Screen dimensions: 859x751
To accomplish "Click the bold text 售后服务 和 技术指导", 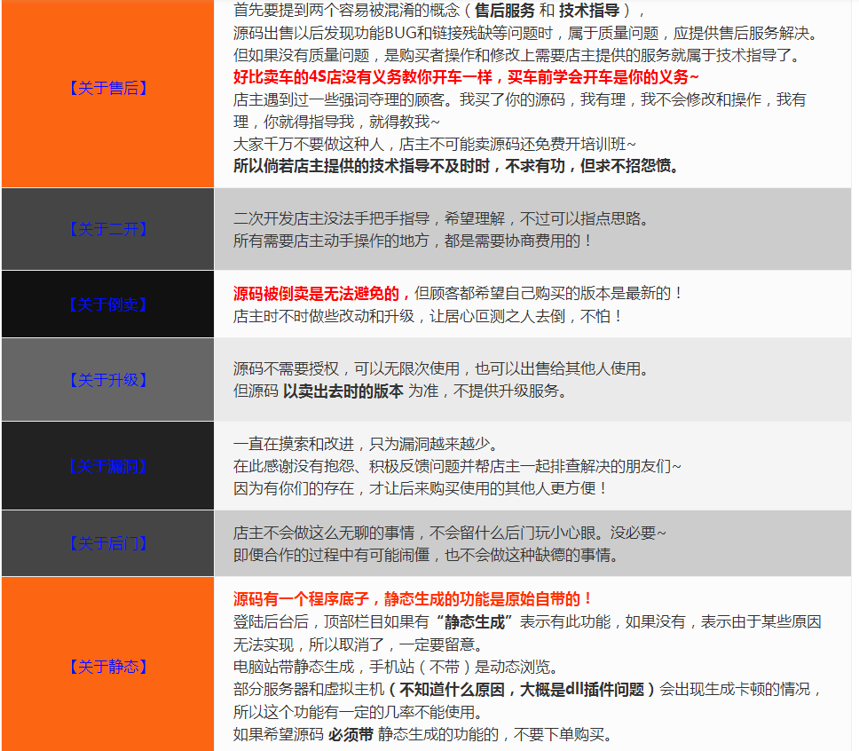I will click(547, 11).
